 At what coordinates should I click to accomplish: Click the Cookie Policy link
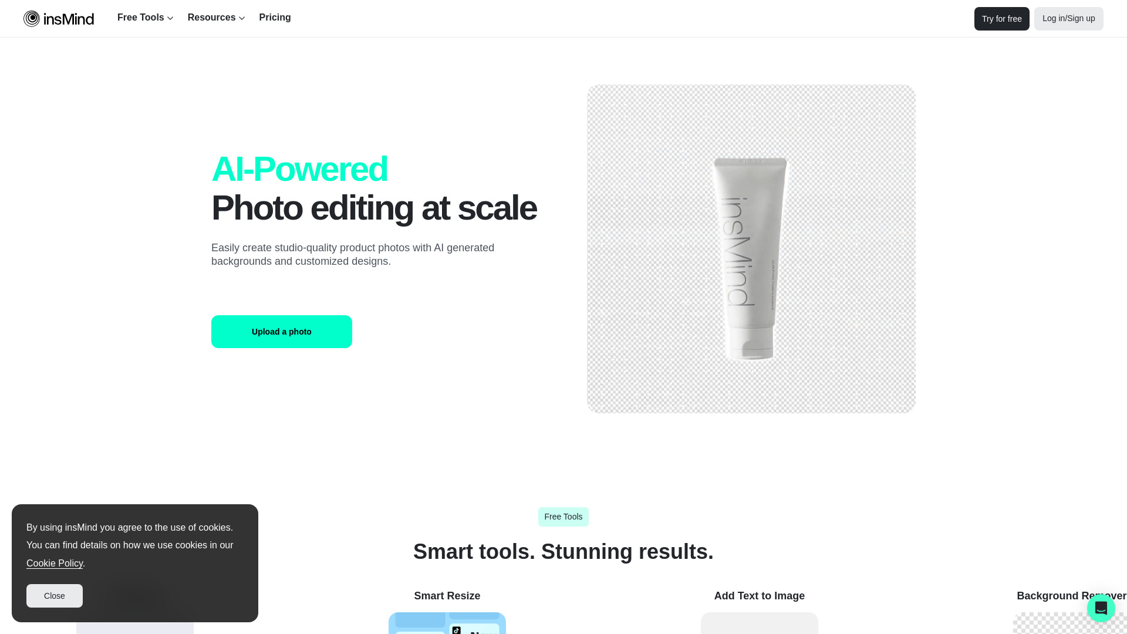tap(54, 564)
